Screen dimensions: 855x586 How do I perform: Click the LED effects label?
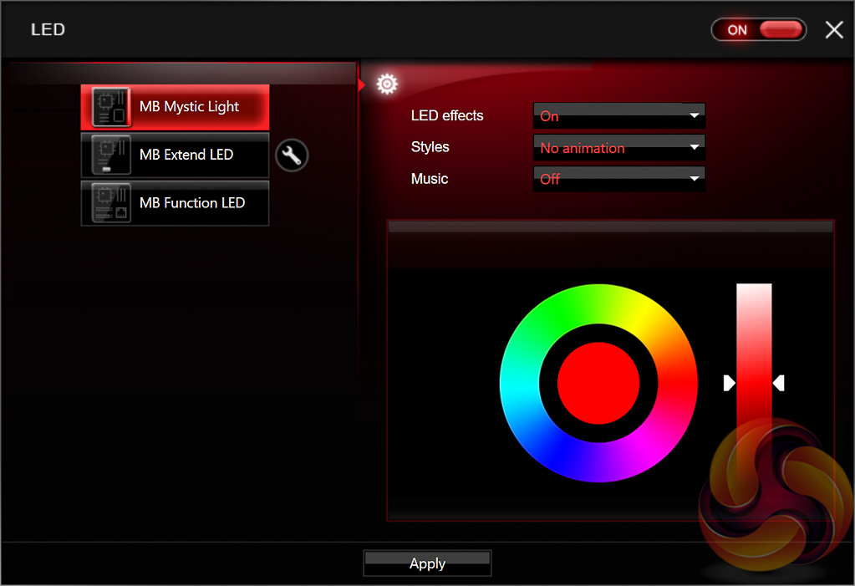pos(447,115)
